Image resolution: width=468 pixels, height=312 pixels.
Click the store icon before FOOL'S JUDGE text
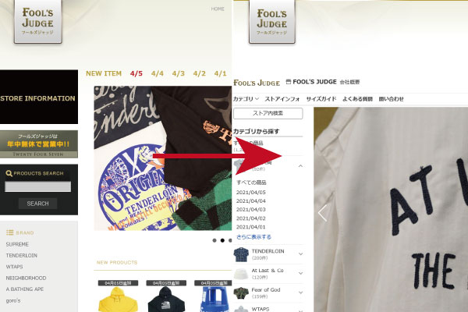click(x=289, y=81)
